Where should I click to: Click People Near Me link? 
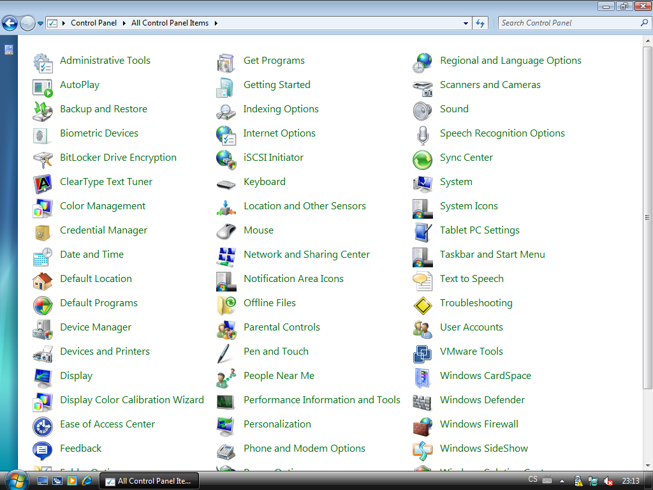point(279,375)
